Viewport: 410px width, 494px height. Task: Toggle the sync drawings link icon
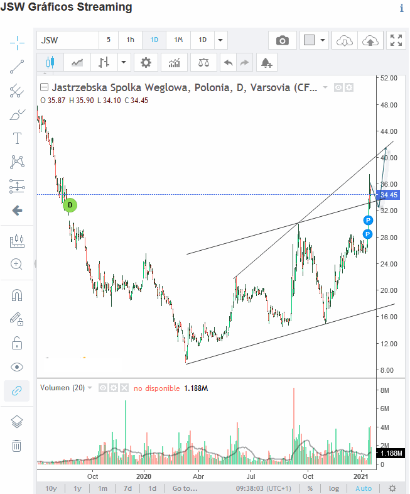point(16,391)
